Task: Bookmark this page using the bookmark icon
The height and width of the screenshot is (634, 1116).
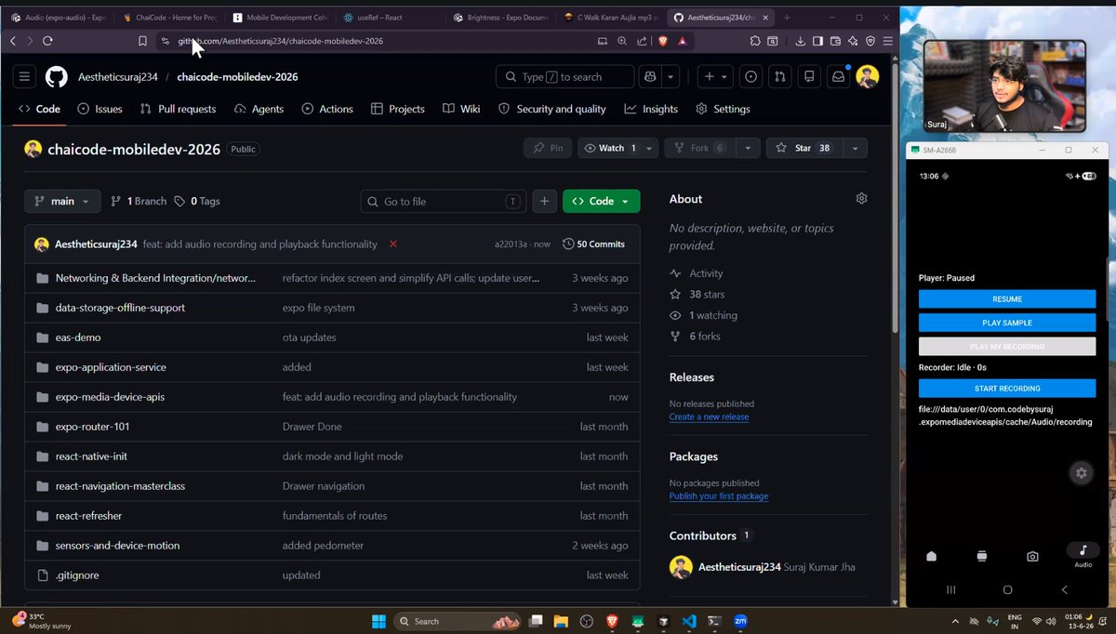Action: (x=142, y=41)
